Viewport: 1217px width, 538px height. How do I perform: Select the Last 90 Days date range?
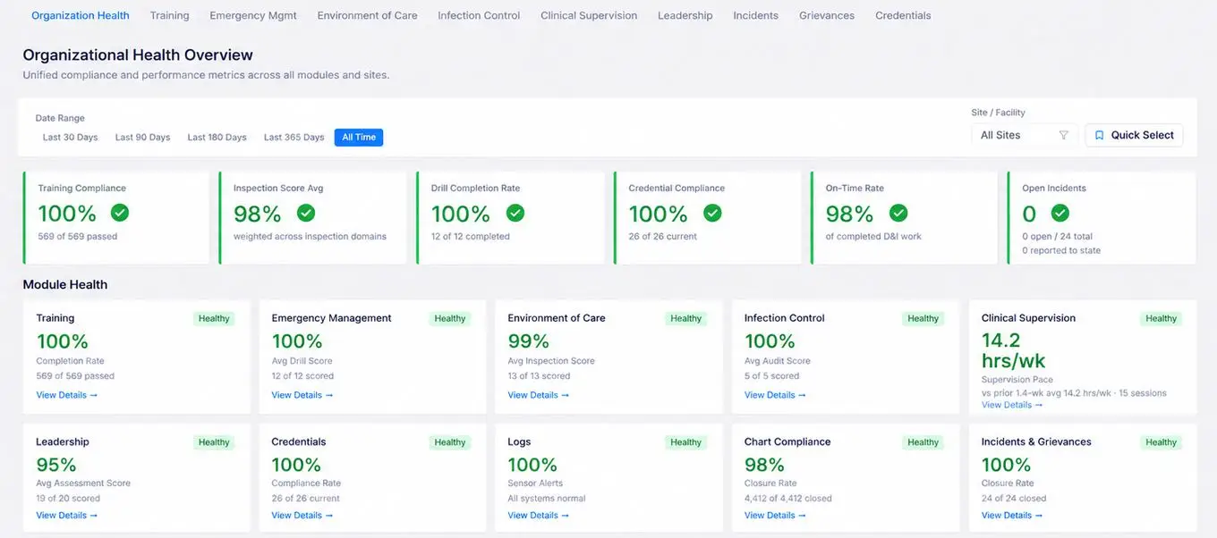(x=142, y=138)
